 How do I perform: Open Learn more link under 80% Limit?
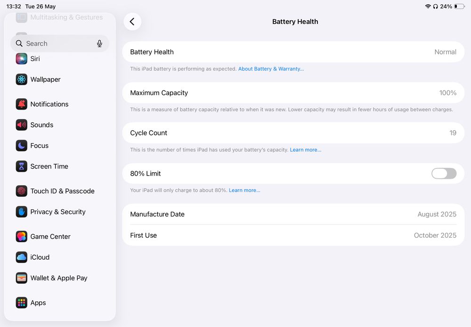[244, 190]
